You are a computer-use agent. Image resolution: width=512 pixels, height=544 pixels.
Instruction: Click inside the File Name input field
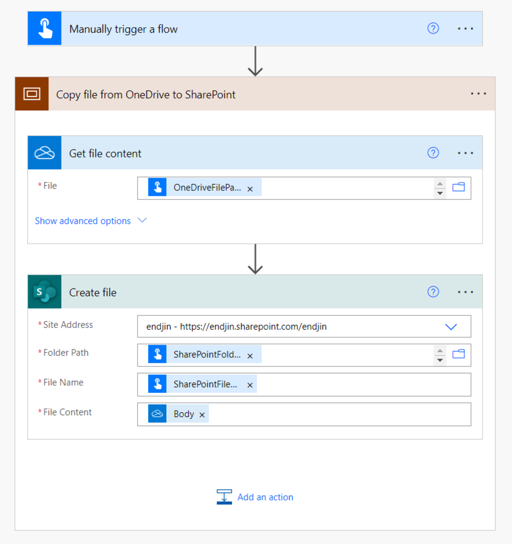click(304, 384)
